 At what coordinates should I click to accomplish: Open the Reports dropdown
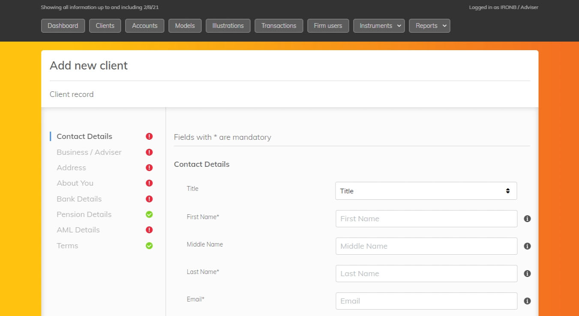(x=429, y=25)
